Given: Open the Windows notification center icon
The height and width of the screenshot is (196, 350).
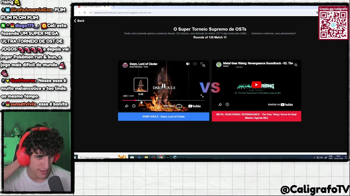Looking at the screenshot, I should (346, 158).
